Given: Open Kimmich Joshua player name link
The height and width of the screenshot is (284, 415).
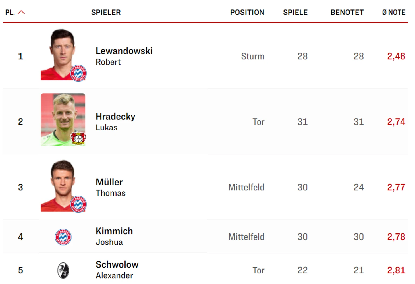Looking at the screenshot, I should tap(114, 236).
